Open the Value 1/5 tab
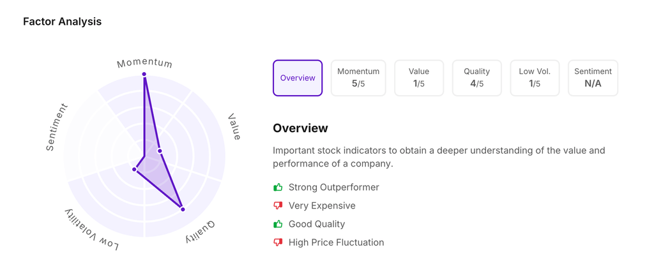 click(x=419, y=78)
